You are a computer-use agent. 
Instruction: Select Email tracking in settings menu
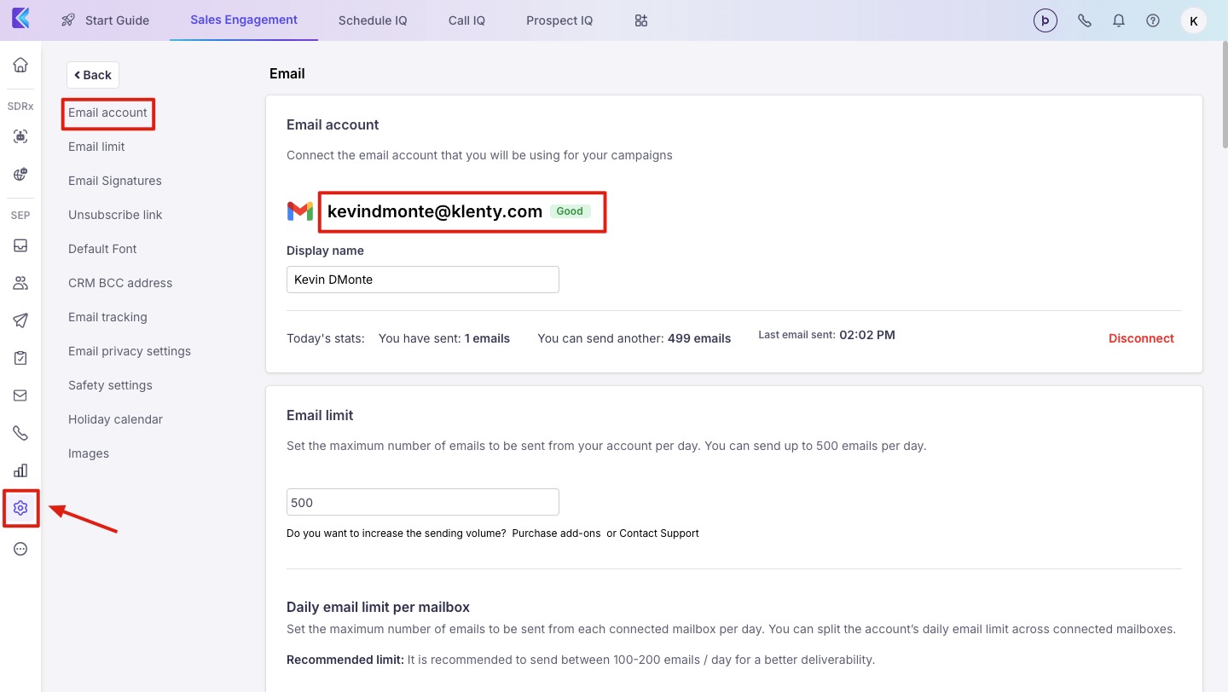[107, 317]
